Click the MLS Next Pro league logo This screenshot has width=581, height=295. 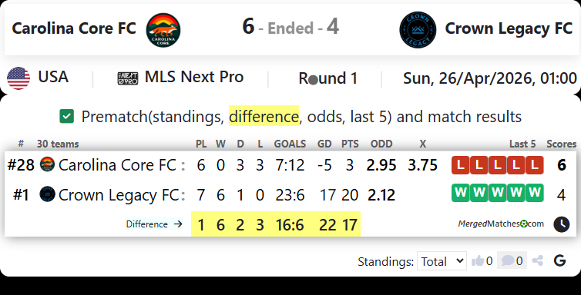[128, 78]
